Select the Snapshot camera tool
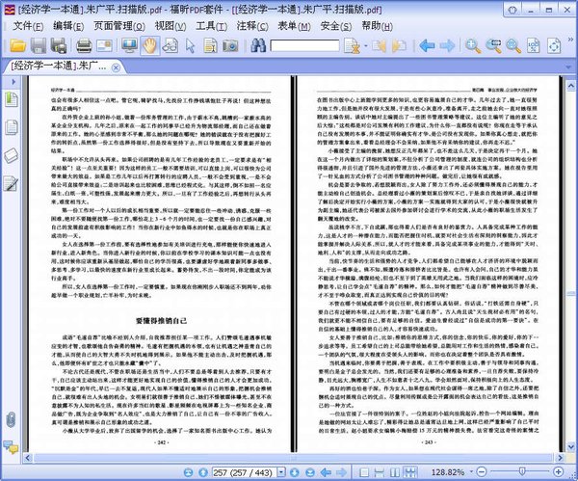Screen dimensions: 578x481 pyautogui.click(x=230, y=45)
